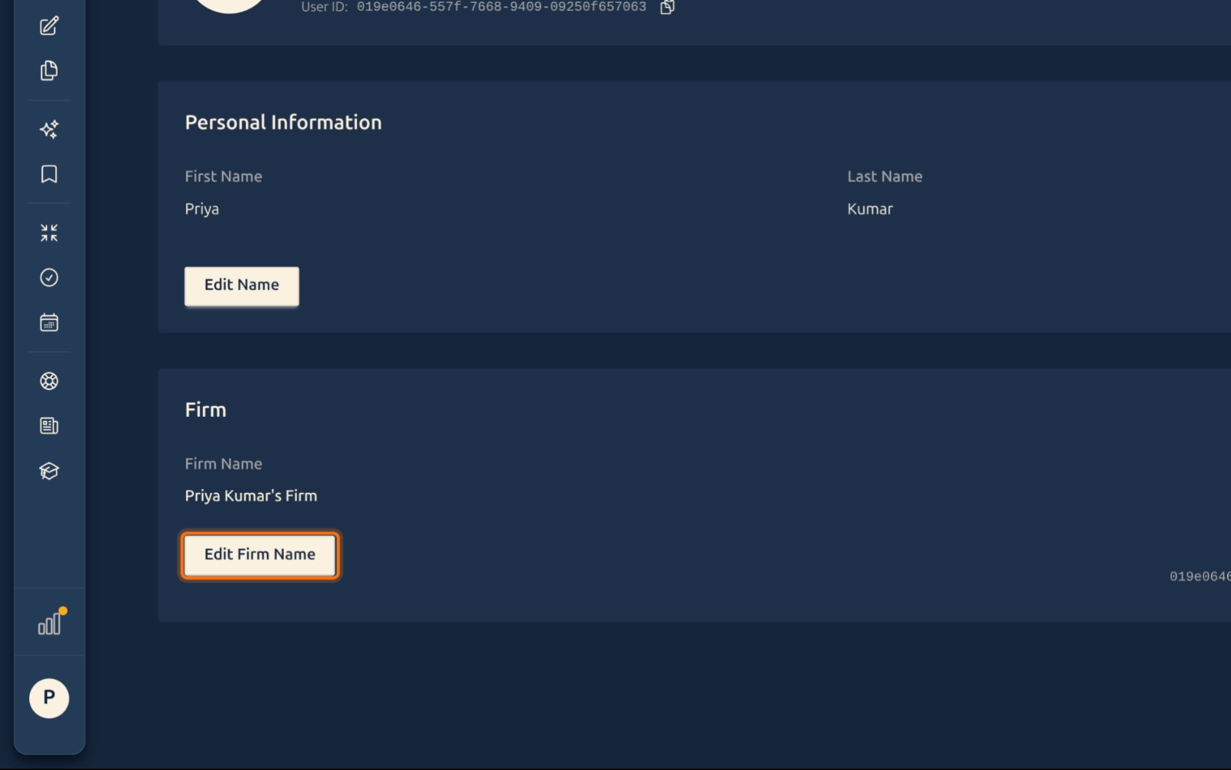The width and height of the screenshot is (1231, 770).
Task: Open the calendar icon in sidebar
Action: (49, 322)
